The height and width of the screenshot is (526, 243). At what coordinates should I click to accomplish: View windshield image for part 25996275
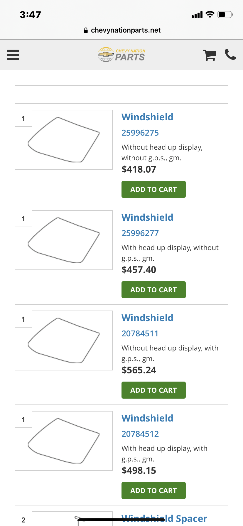tap(64, 140)
